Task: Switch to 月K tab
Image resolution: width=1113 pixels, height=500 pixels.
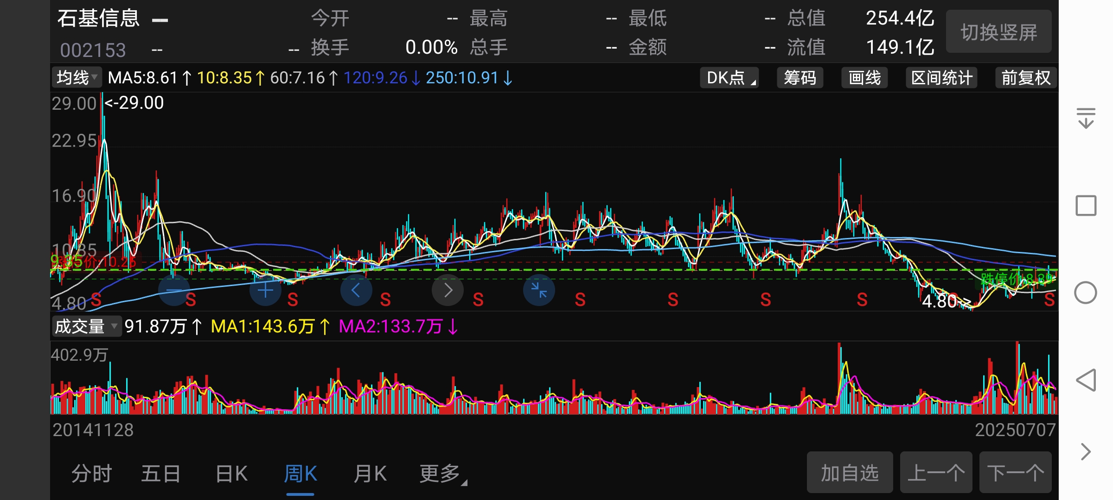Action: click(370, 474)
